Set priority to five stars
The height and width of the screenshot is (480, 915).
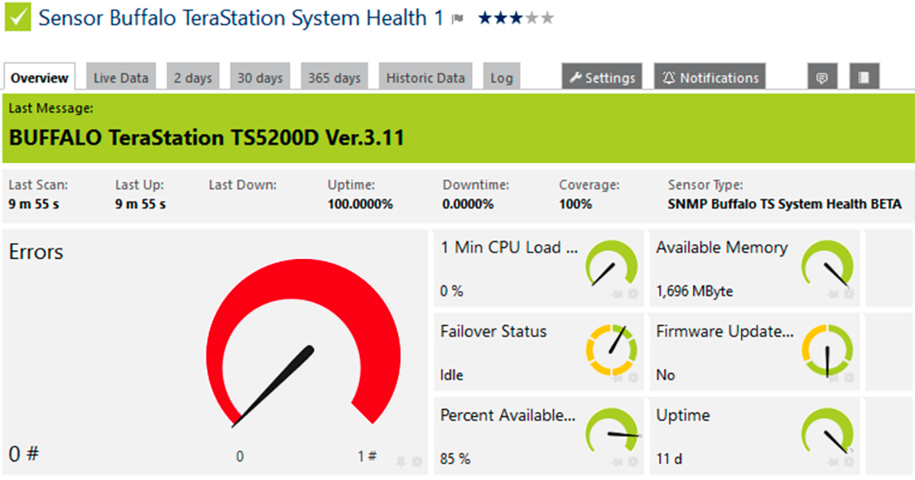pos(547,19)
